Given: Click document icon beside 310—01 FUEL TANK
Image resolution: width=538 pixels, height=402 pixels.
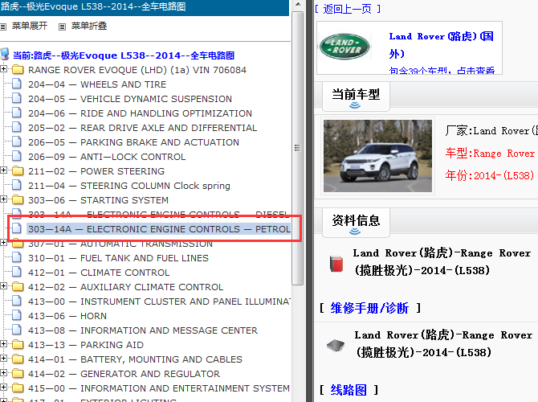Looking at the screenshot, I should (17, 257).
